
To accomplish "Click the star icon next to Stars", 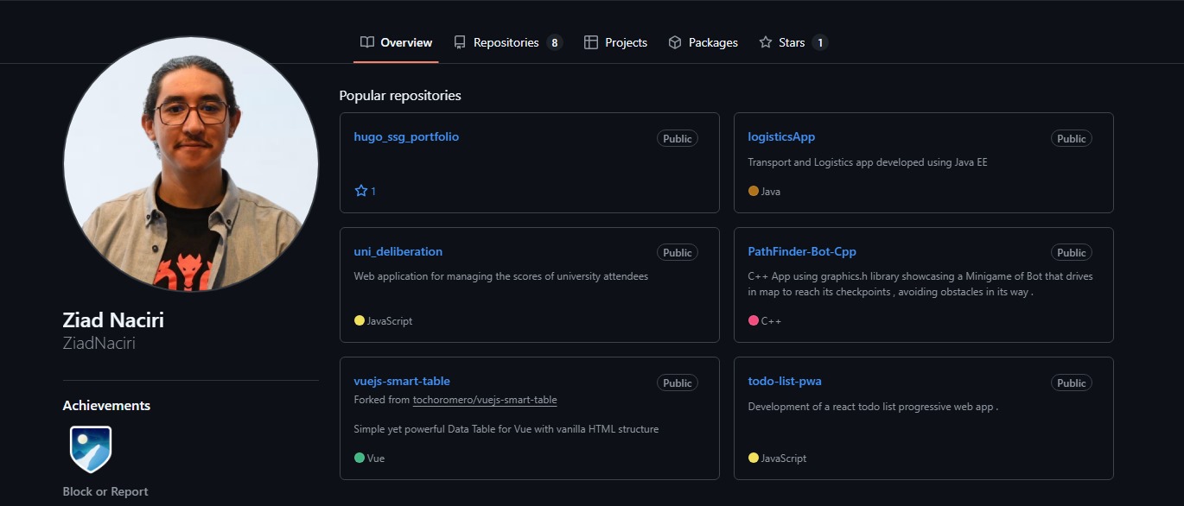I will (766, 41).
